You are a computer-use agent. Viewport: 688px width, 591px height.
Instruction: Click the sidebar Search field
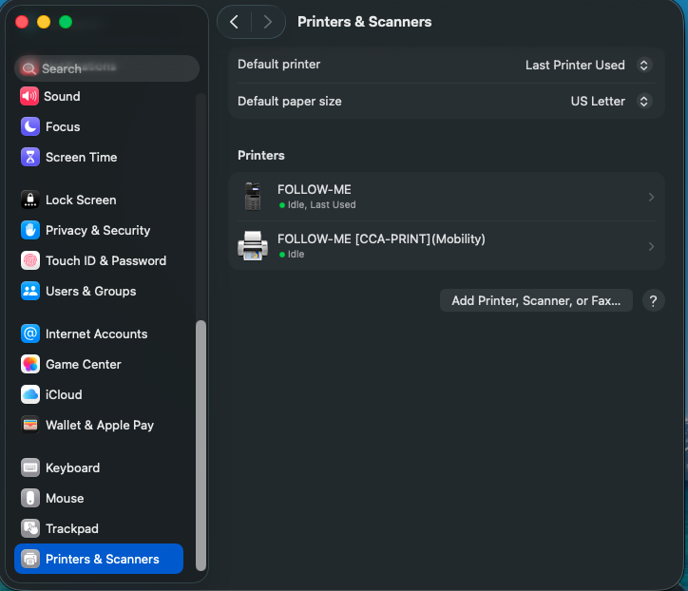tap(106, 68)
